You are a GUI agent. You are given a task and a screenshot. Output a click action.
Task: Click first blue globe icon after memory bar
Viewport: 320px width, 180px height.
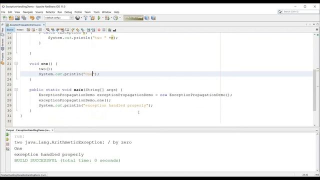[147, 18]
